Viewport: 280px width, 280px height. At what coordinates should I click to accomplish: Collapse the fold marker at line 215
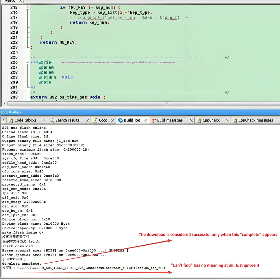pyautogui.click(x=27, y=8)
